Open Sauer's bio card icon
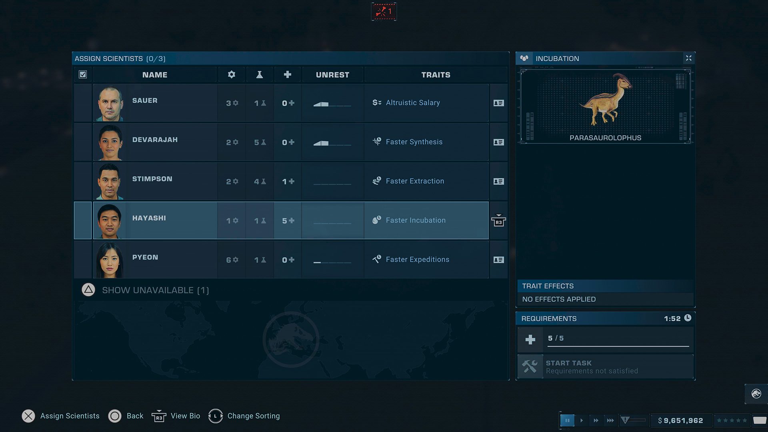The height and width of the screenshot is (432, 768). [x=498, y=103]
